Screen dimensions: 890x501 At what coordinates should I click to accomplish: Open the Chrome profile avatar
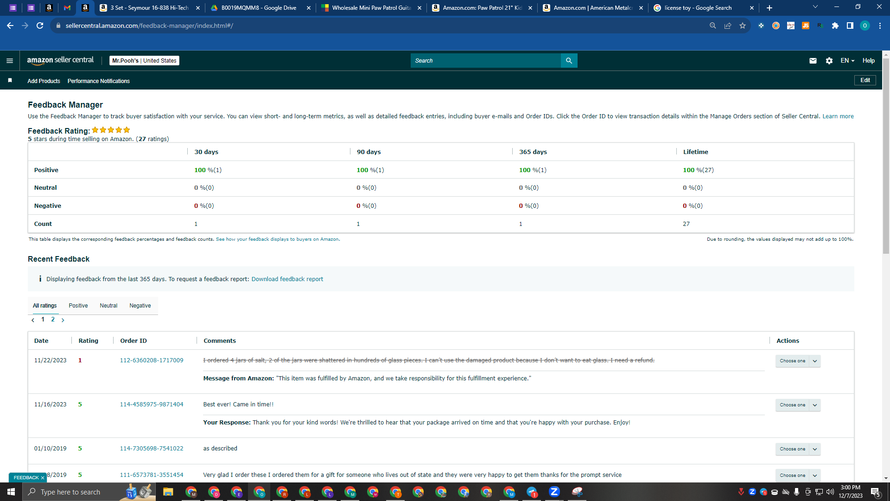coord(865,26)
